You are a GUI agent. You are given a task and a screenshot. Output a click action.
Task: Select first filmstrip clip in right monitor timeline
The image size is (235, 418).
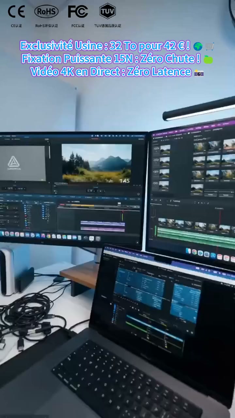coord(162,222)
